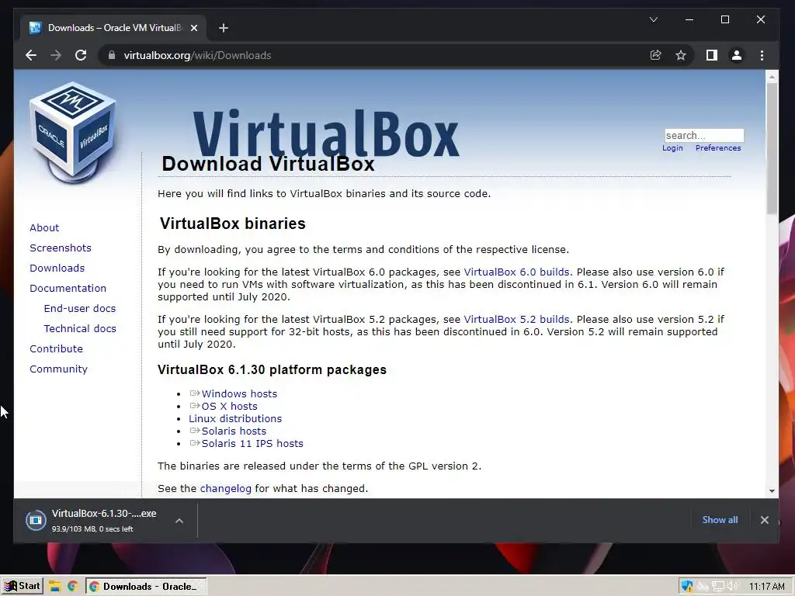795x596 pixels.
Task: Open Contribute in the sidebar
Action: [56, 348]
